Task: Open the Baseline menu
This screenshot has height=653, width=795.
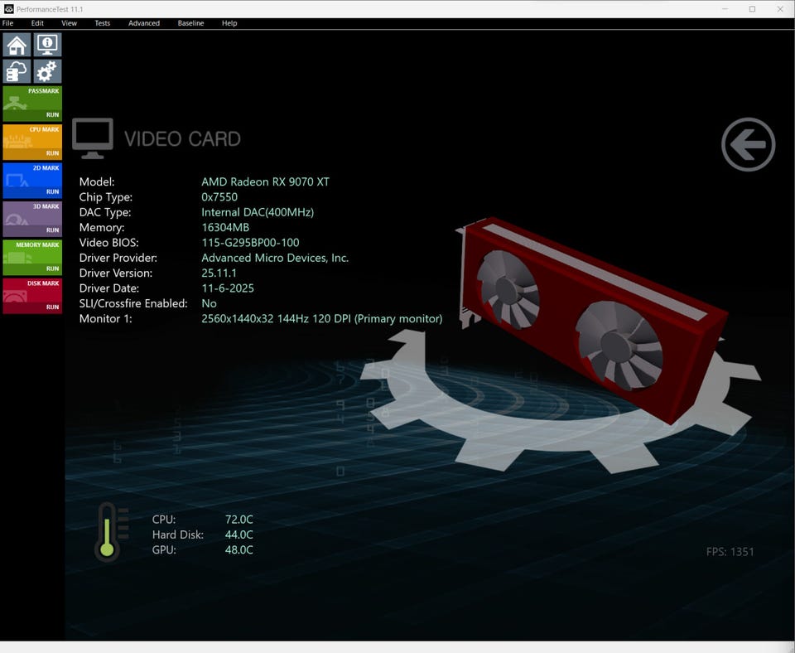Action: (190, 23)
